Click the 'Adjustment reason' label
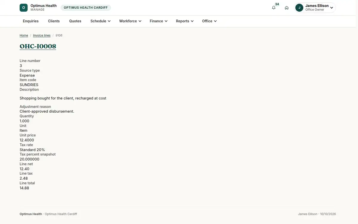This screenshot has width=358, height=224. 35,107
